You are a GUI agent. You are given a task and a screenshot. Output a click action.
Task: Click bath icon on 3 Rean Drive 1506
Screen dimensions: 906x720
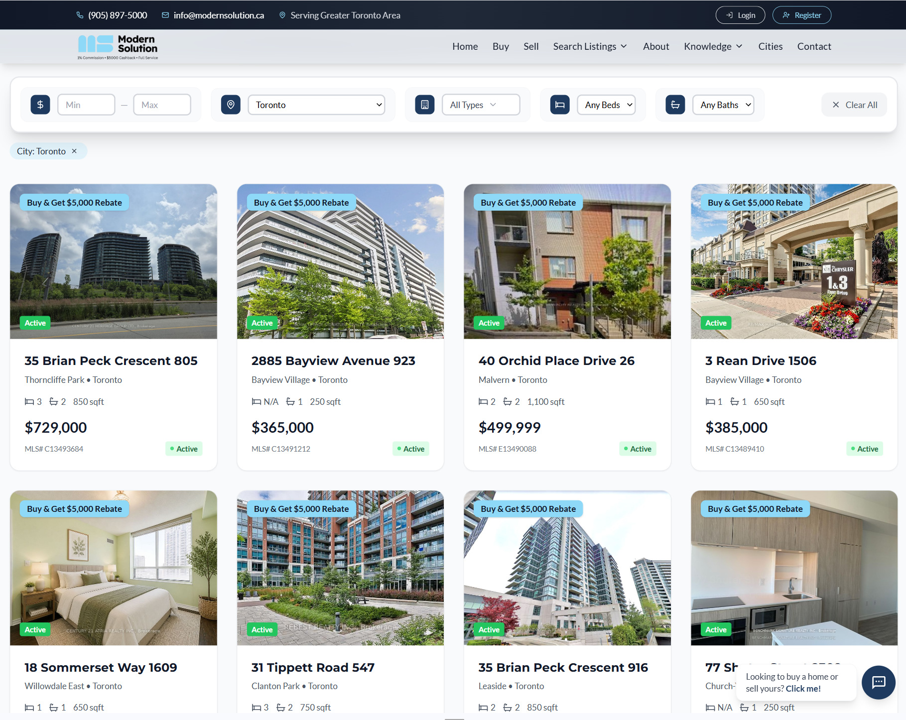735,401
